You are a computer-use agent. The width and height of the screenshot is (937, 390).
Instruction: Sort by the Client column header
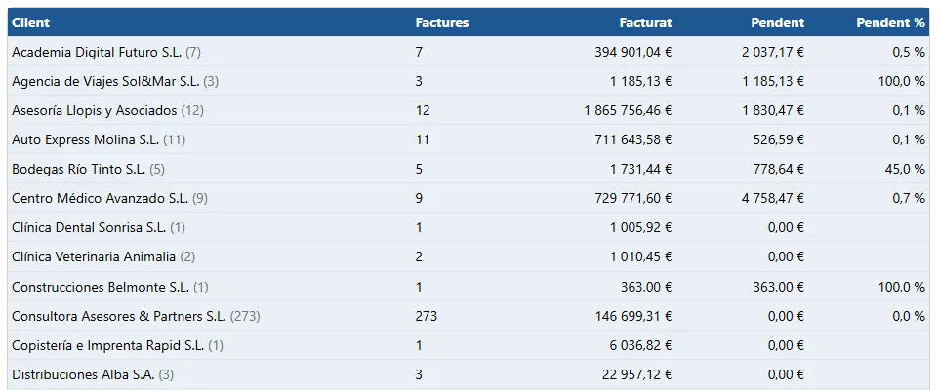click(30, 22)
